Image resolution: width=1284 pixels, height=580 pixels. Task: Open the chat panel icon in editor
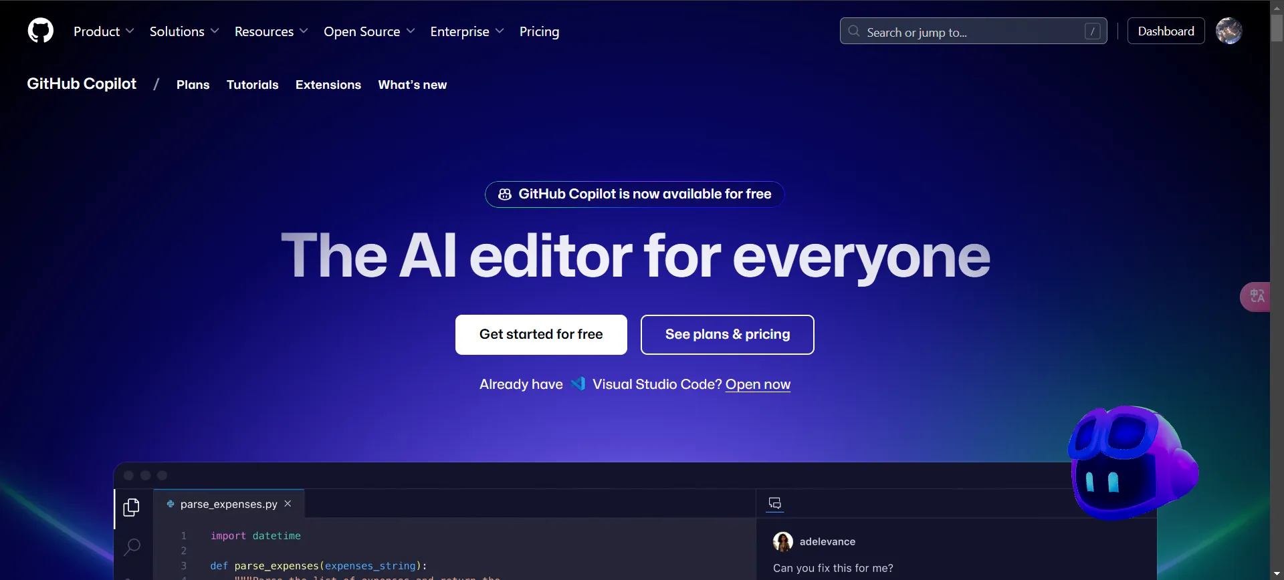775,503
